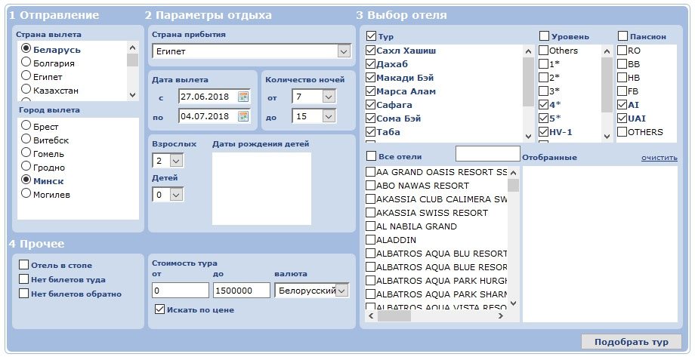The height and width of the screenshot is (357, 695).
Task: Open the adults count dropdown
Action: tap(176, 160)
